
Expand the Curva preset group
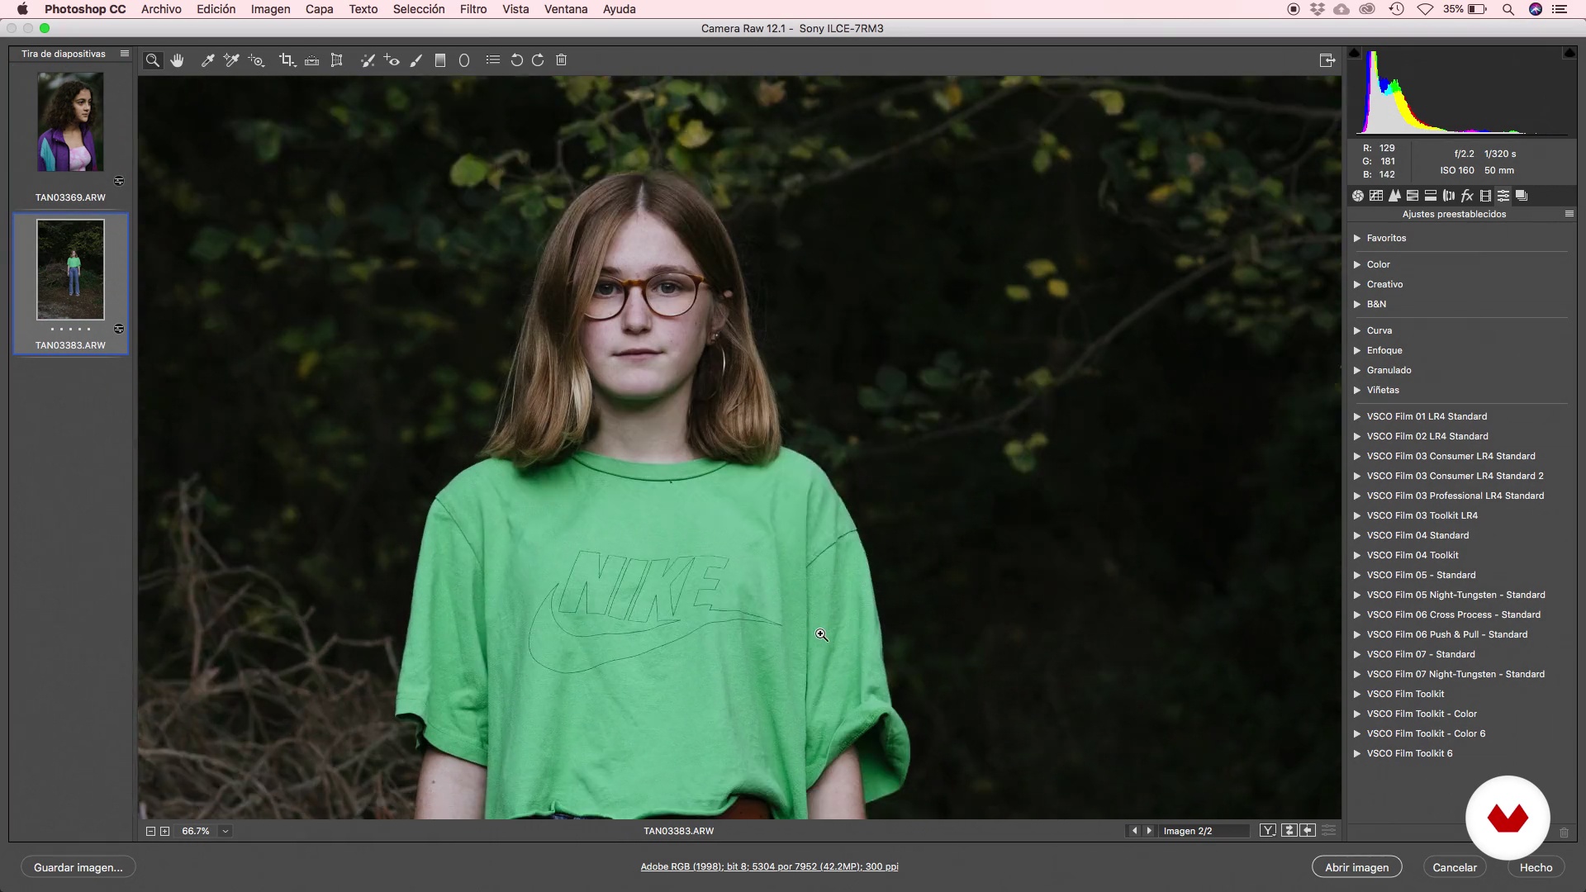(x=1357, y=330)
